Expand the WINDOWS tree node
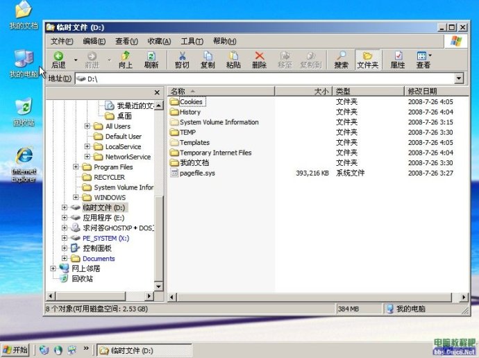This screenshot has height=358, width=479. (x=76, y=197)
